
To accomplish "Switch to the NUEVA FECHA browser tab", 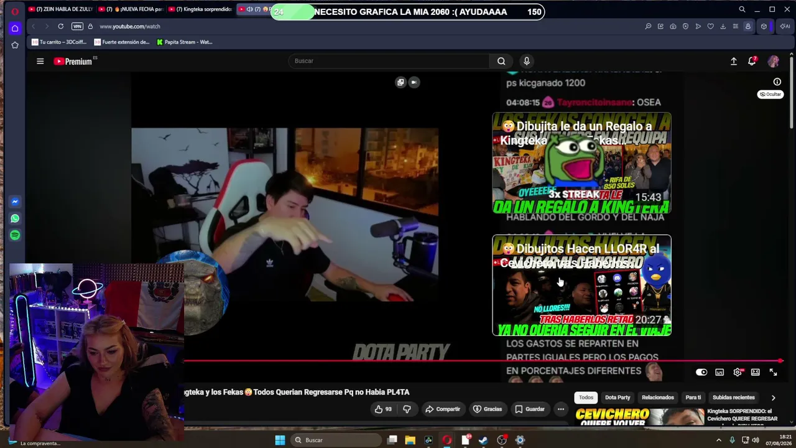I will click(x=131, y=9).
